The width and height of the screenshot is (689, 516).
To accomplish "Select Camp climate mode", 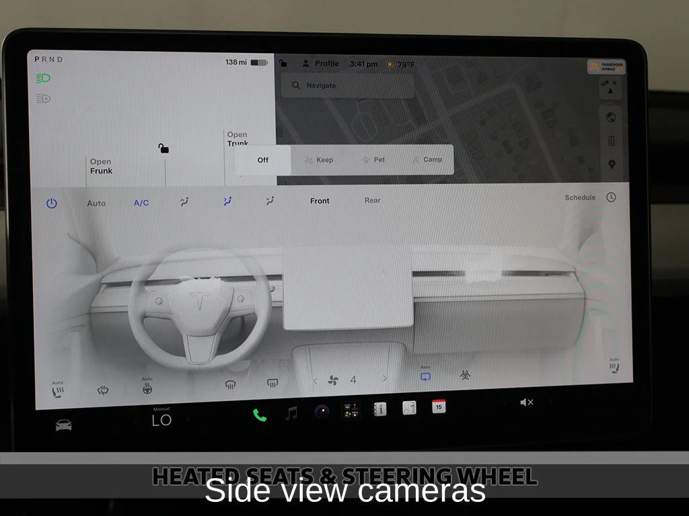I will [x=427, y=159].
